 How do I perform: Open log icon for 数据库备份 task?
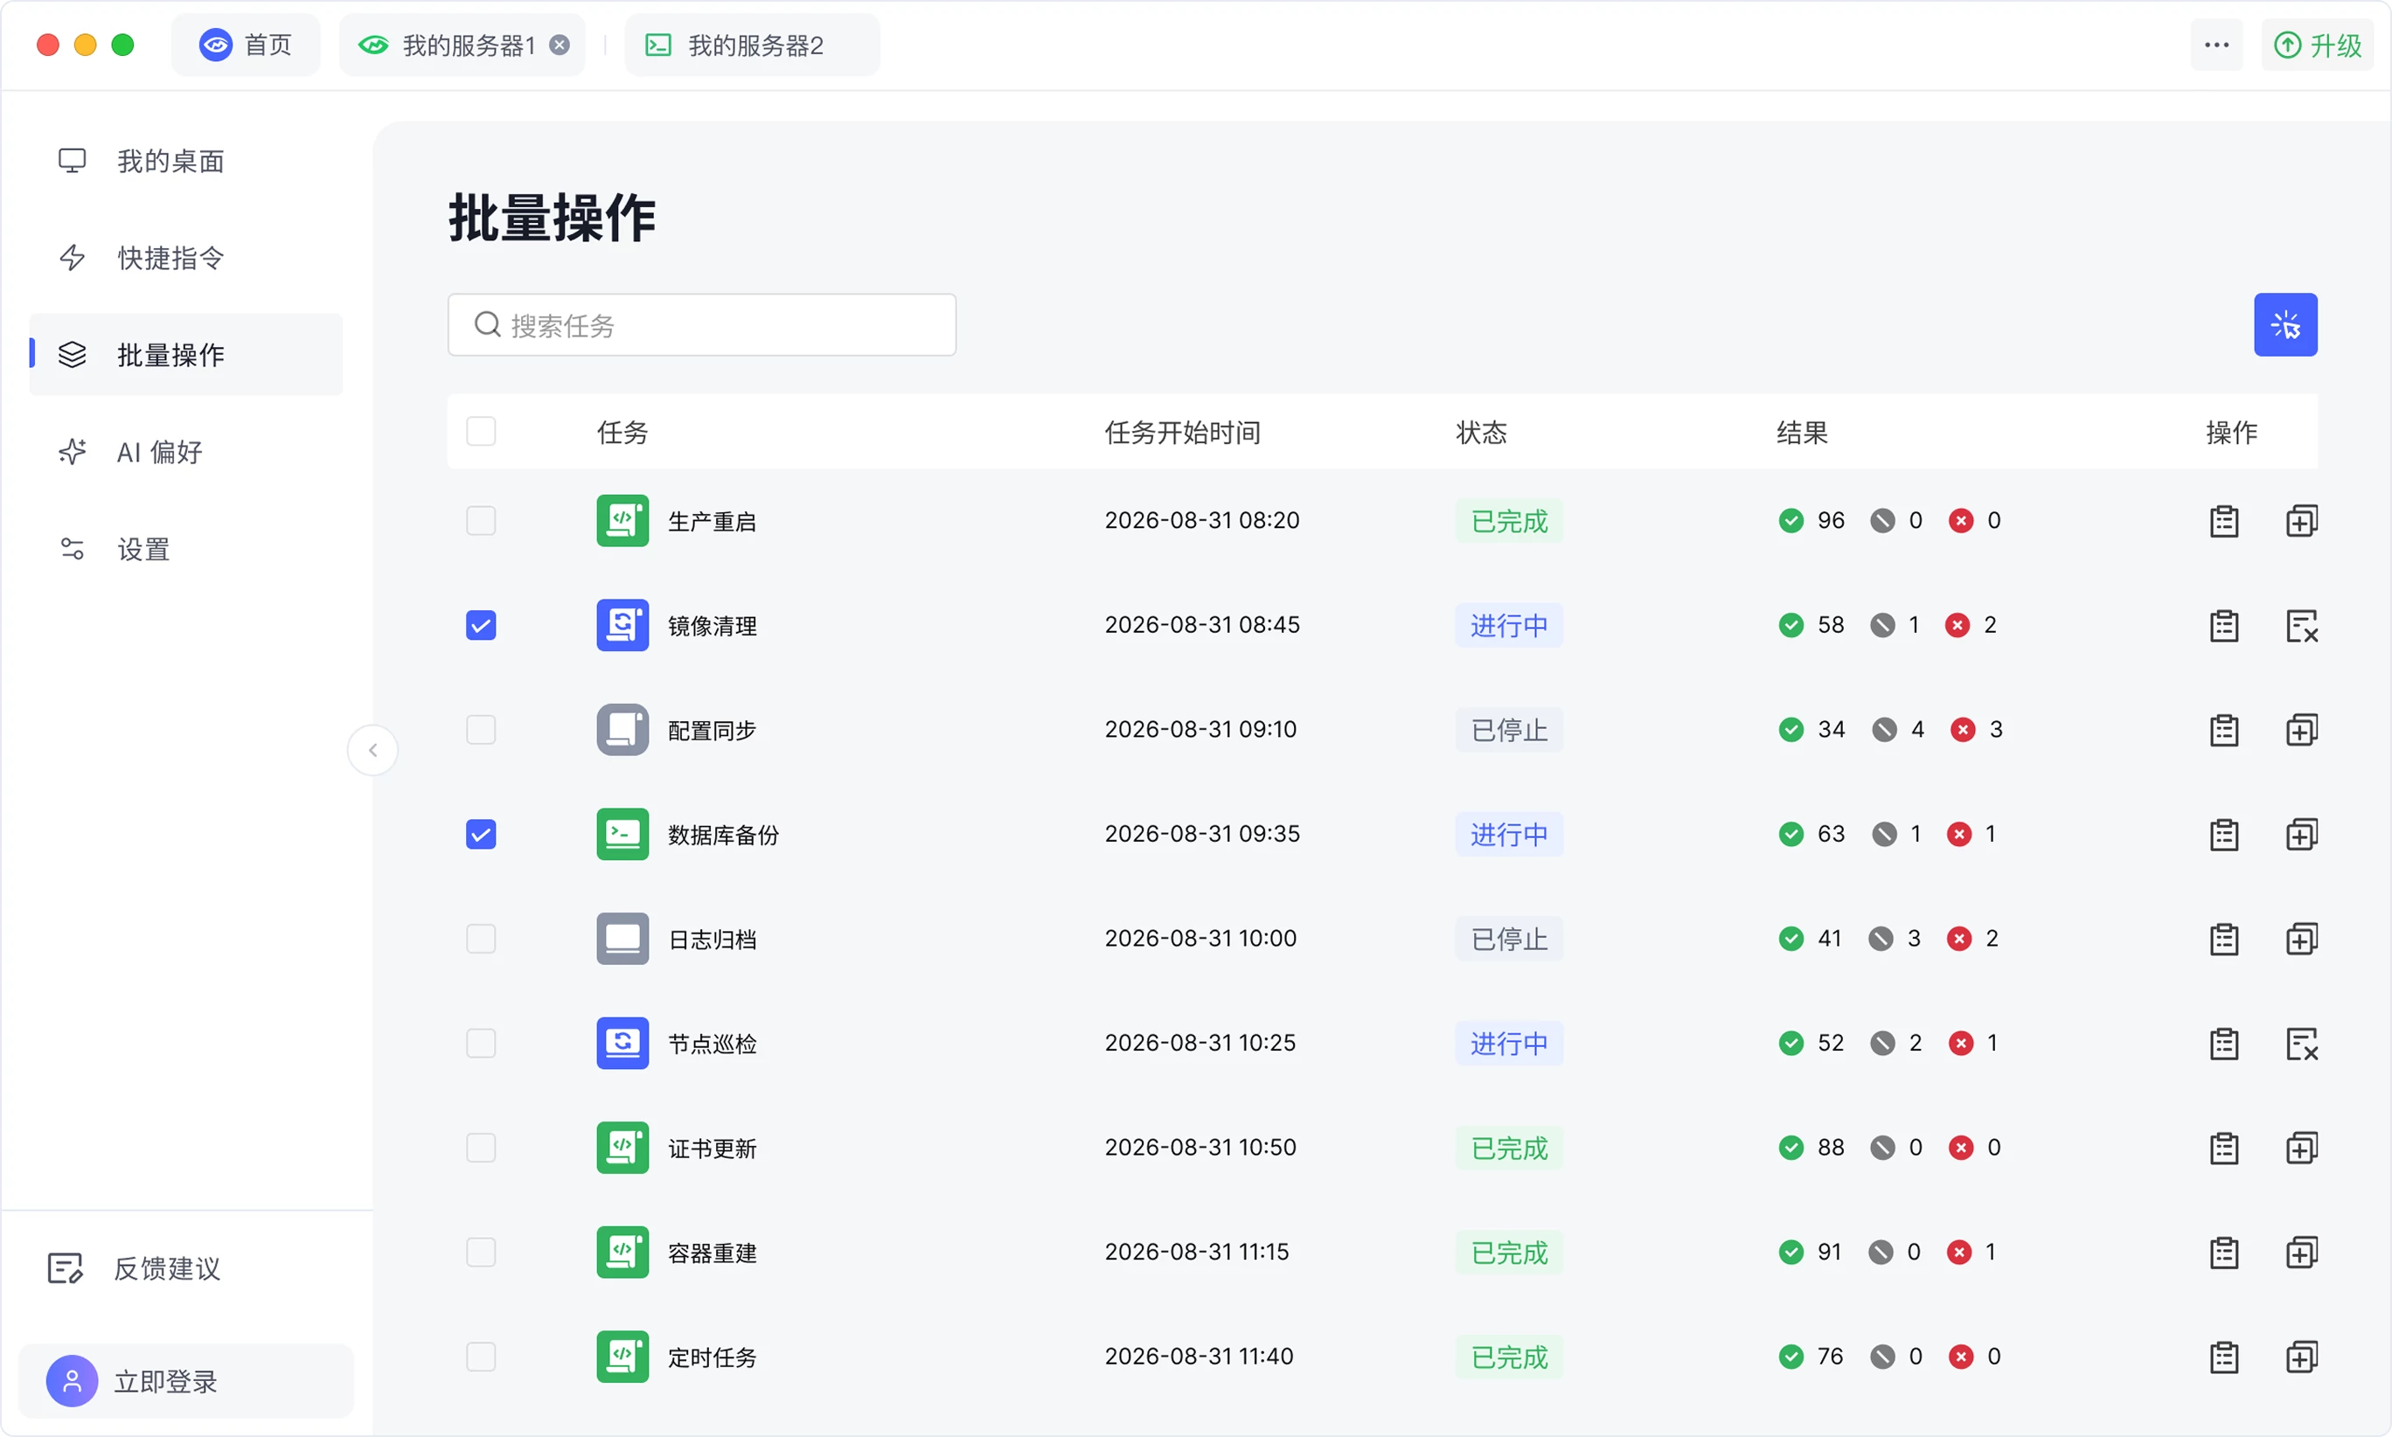(x=2223, y=835)
